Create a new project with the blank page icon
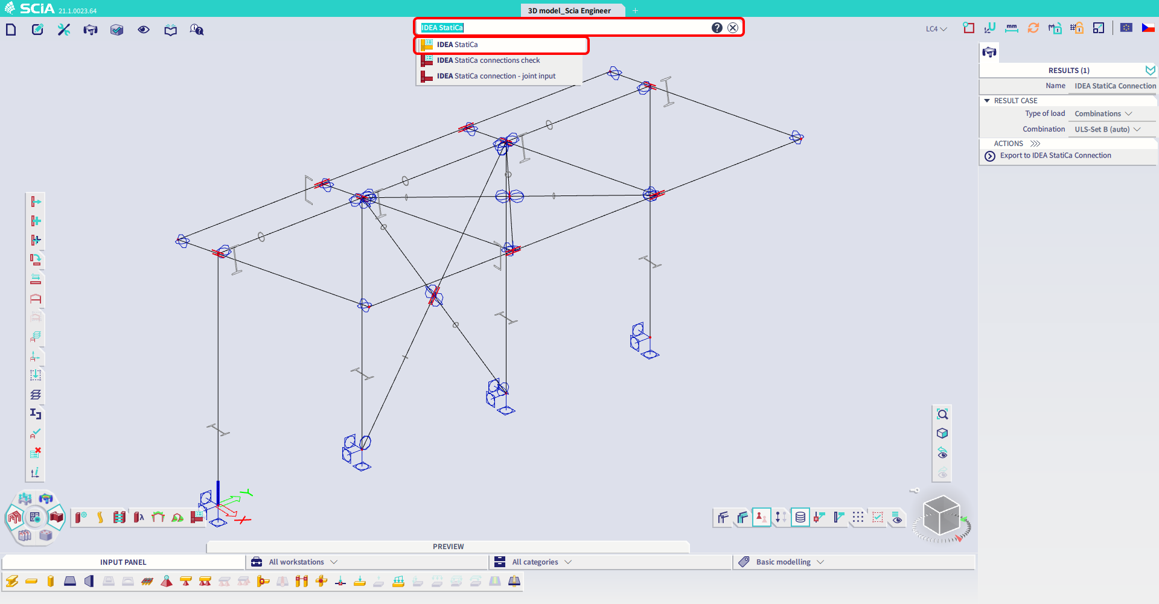 point(11,30)
